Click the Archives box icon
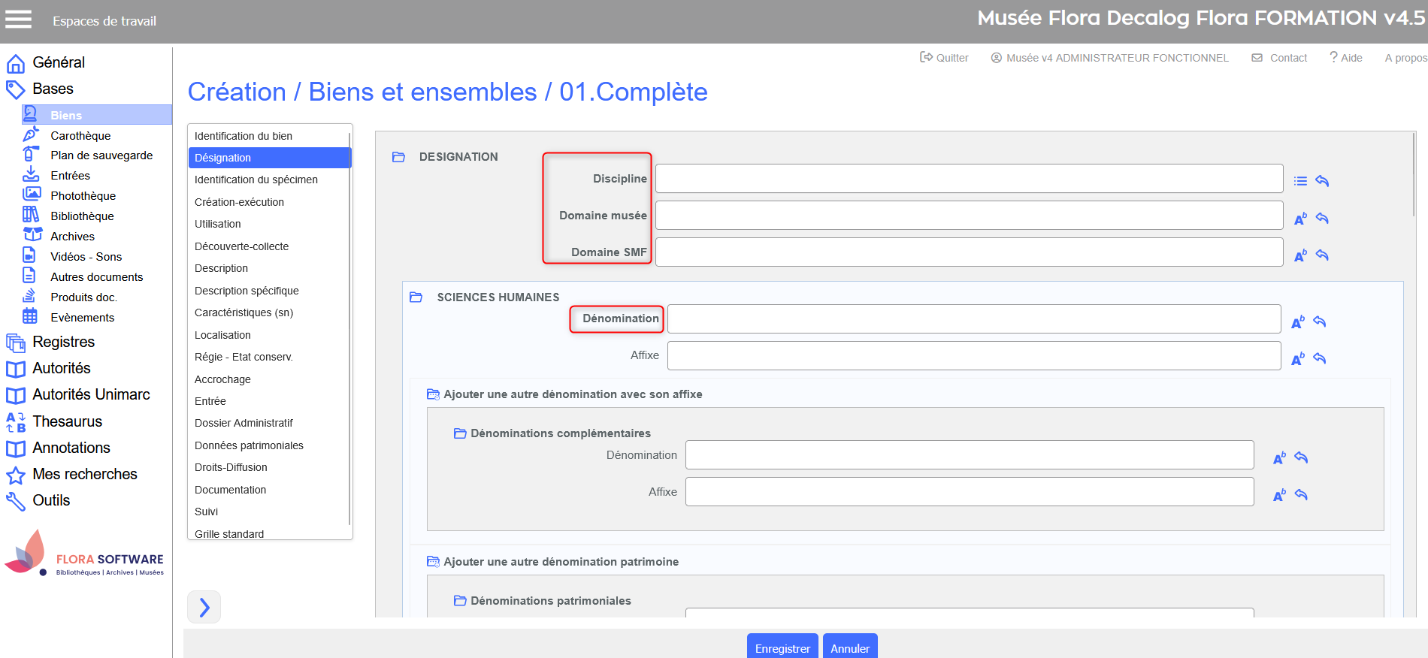Screen dimensions: 1428x658 (x=32, y=234)
